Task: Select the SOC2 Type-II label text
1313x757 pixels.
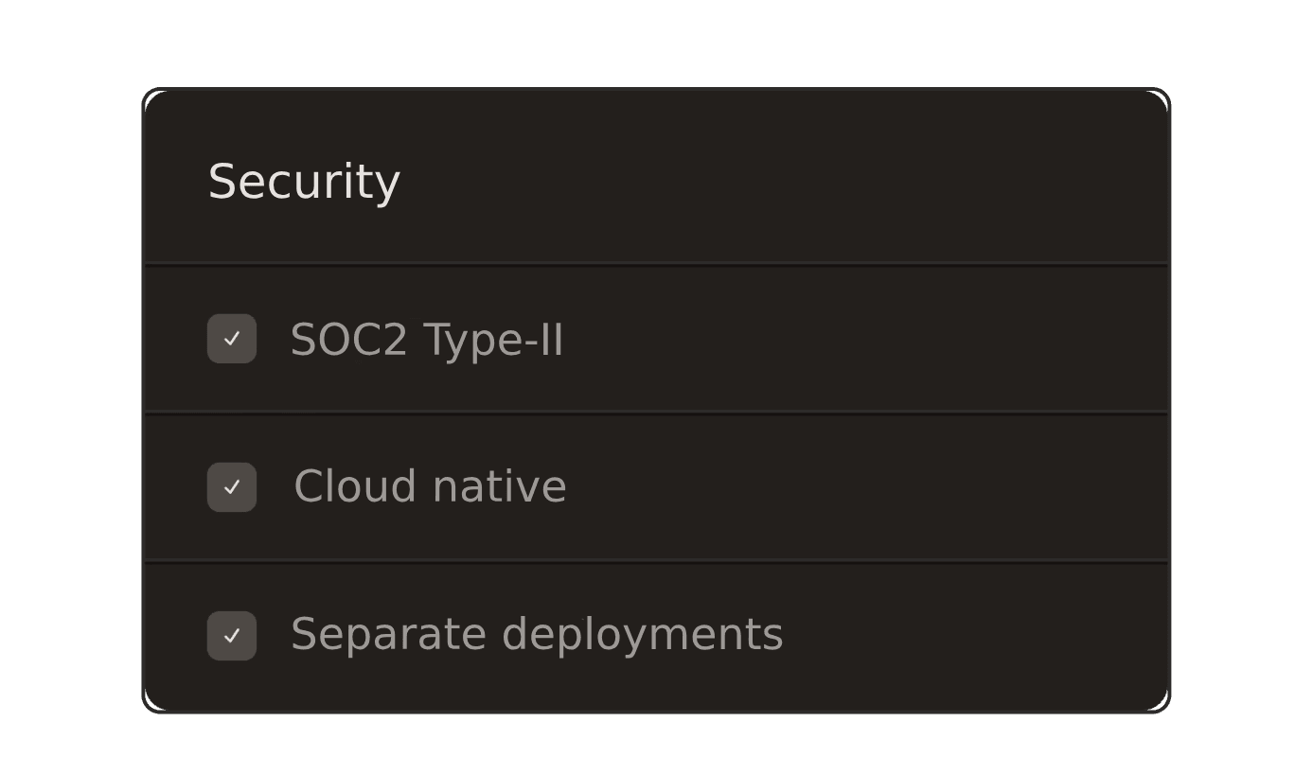Action: (x=427, y=341)
